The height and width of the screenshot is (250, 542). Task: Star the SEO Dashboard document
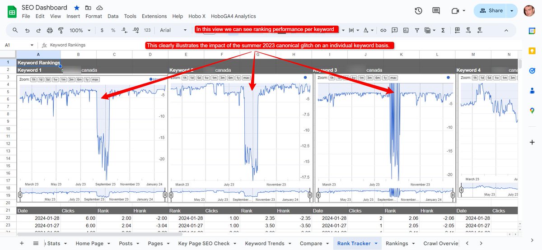(77, 8)
